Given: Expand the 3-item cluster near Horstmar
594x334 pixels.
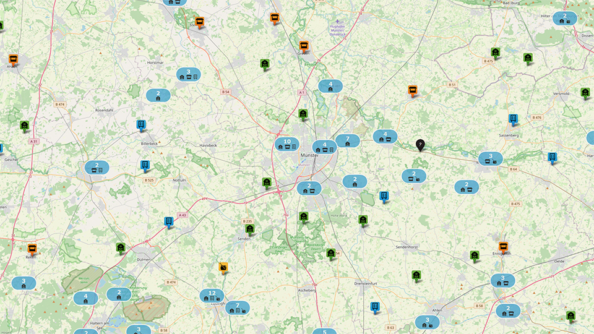Looking at the screenshot, I should pos(188,74).
